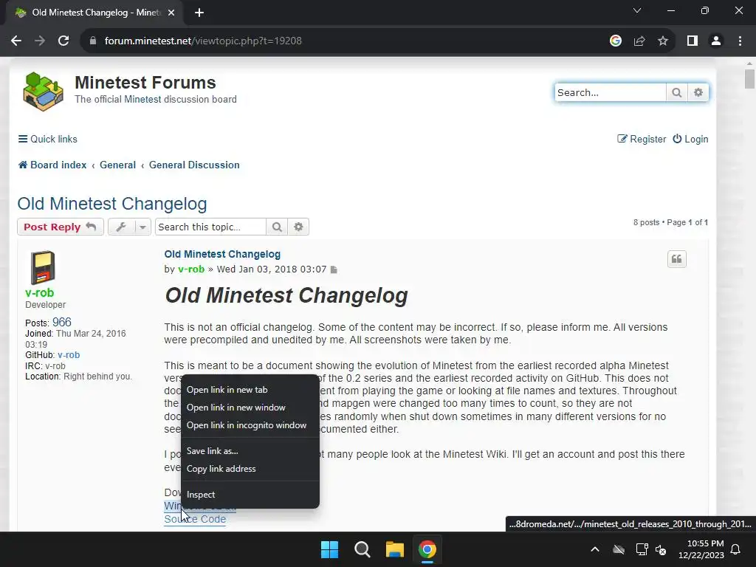Open a new browser tab
Screen dimensions: 756x567
199,13
